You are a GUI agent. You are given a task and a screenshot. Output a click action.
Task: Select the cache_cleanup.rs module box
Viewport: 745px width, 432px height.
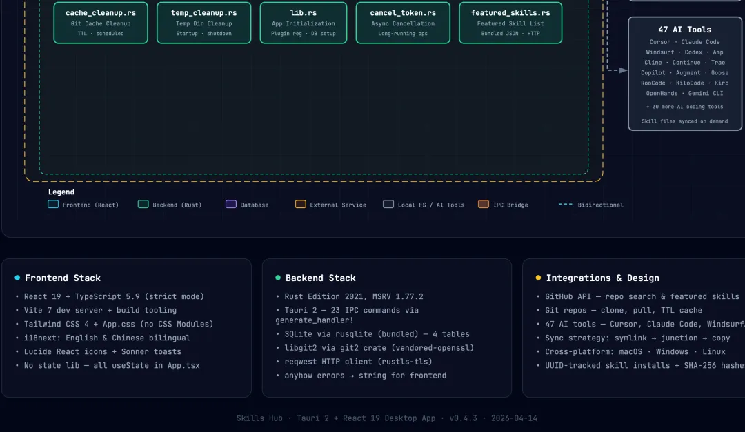coord(101,23)
